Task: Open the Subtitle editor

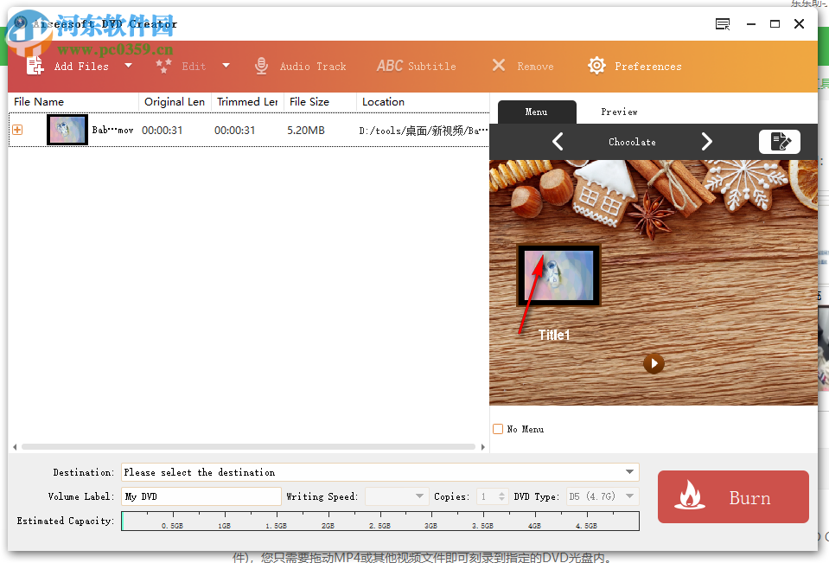Action: coord(416,65)
